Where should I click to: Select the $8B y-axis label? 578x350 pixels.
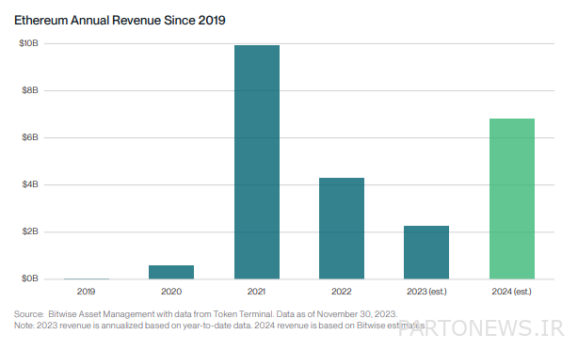[x=30, y=90]
